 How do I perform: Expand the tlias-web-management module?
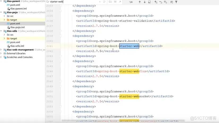pos(1,50)
